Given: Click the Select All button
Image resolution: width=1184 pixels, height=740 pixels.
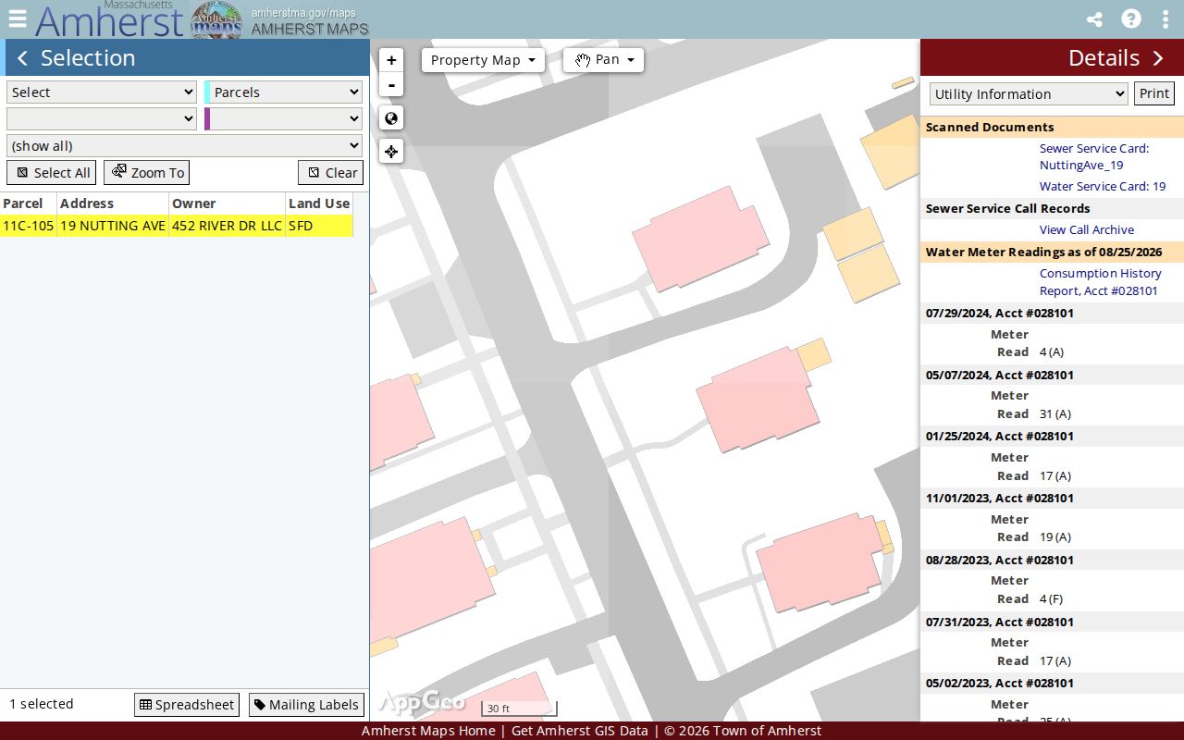Looking at the screenshot, I should click(x=51, y=173).
